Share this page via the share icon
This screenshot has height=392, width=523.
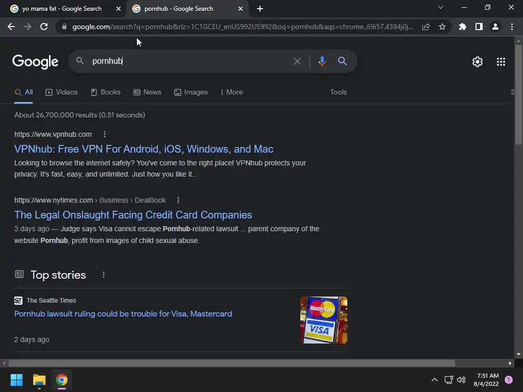[x=426, y=27]
